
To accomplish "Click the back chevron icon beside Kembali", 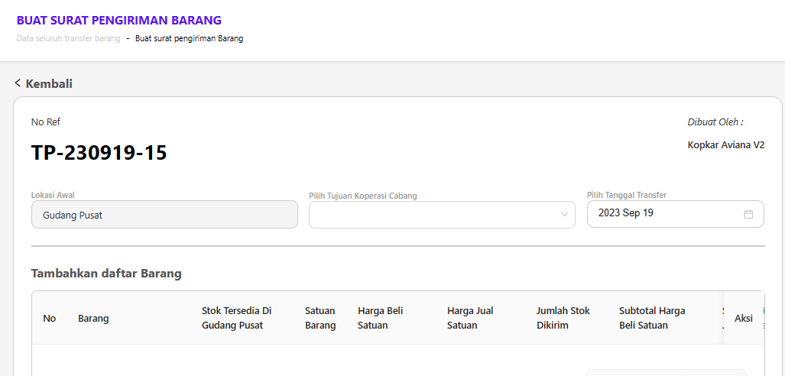I will pos(18,83).
